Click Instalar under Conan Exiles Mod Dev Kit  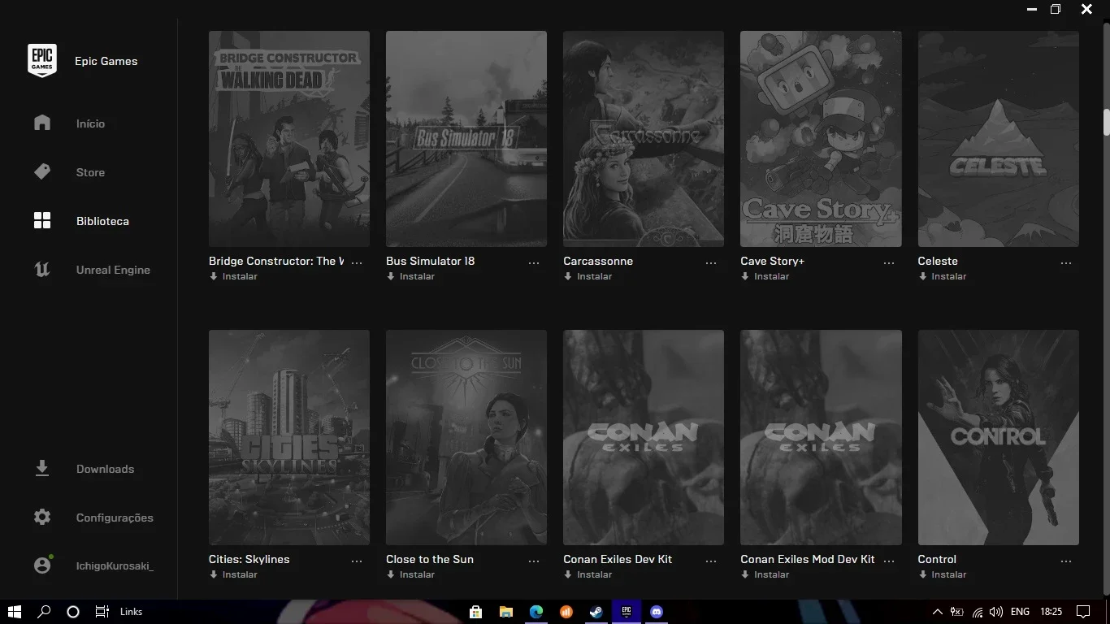click(x=765, y=574)
